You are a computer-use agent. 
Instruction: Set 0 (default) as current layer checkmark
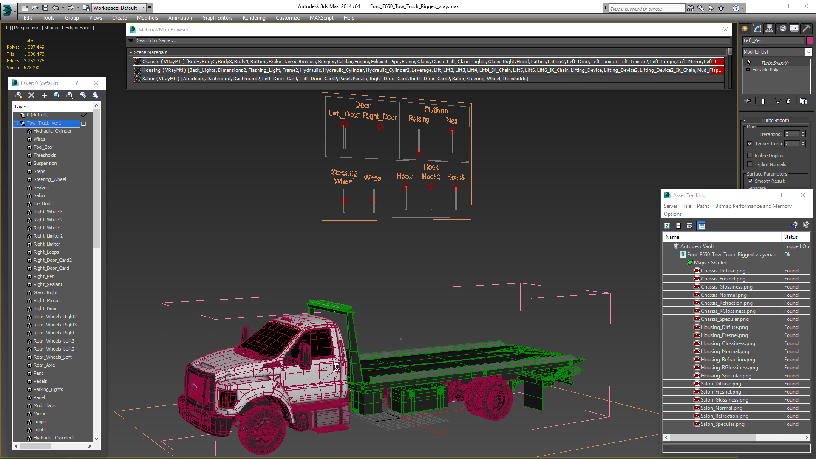pyautogui.click(x=84, y=115)
